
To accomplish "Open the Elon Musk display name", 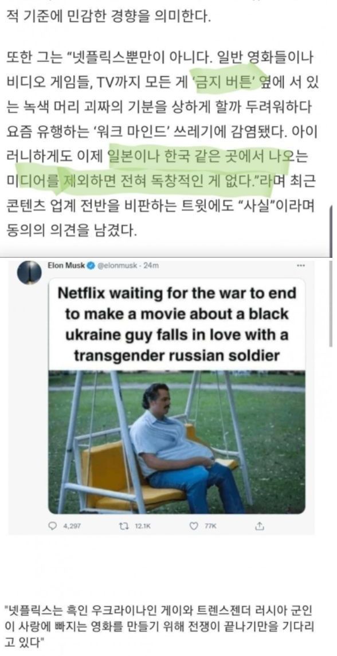I will [x=66, y=265].
